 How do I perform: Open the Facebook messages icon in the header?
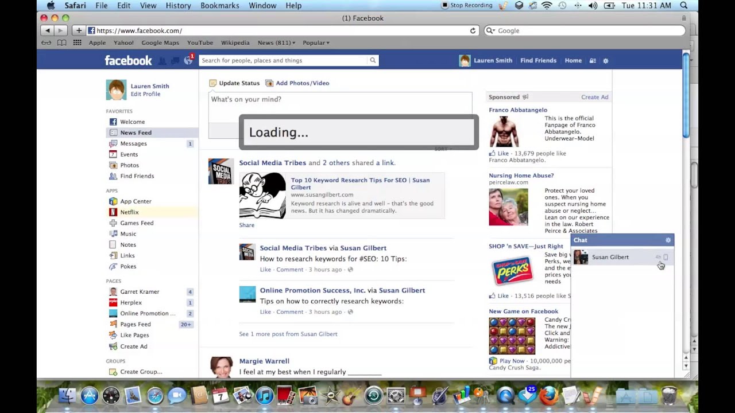pos(175,60)
